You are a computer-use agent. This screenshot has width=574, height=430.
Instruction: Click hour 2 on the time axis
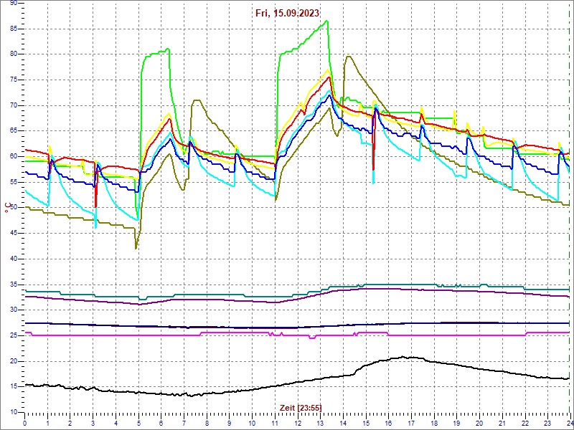point(70,422)
